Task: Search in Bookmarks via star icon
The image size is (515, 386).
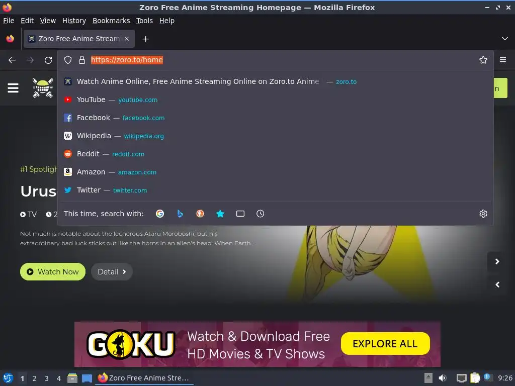Action: [220, 214]
